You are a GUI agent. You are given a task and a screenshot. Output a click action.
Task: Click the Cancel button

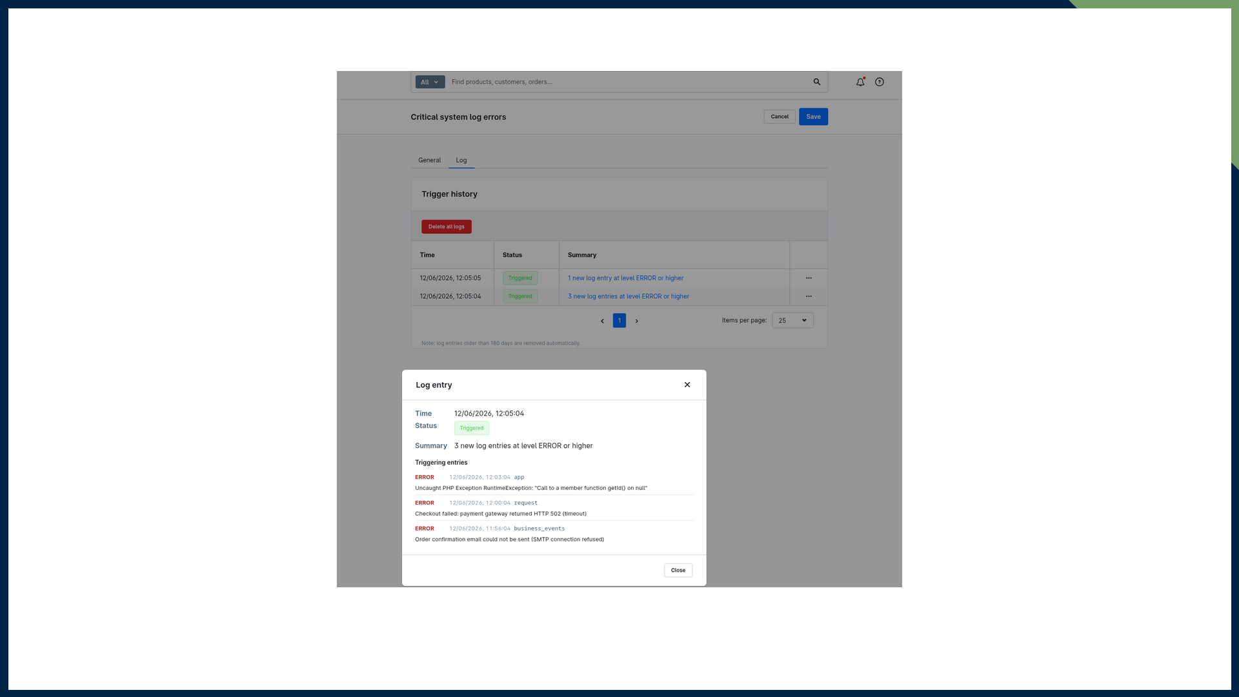click(x=780, y=117)
